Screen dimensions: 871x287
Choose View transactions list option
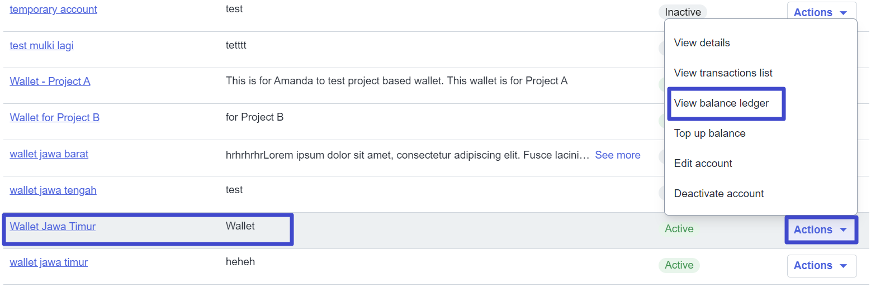point(723,73)
